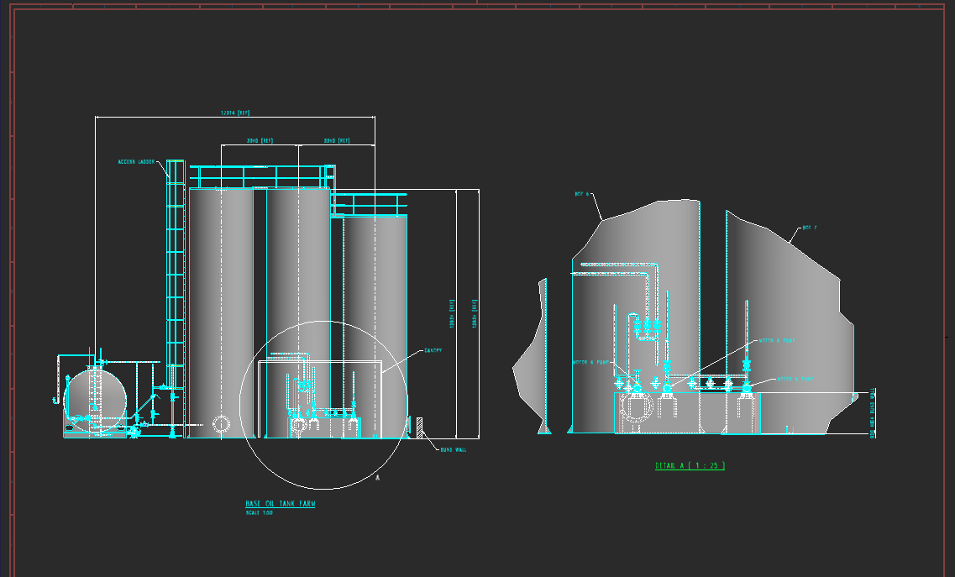Viewport: 955px width, 577px height.
Task: Click the SCALE 1:50 text under the title
Action: click(259, 512)
